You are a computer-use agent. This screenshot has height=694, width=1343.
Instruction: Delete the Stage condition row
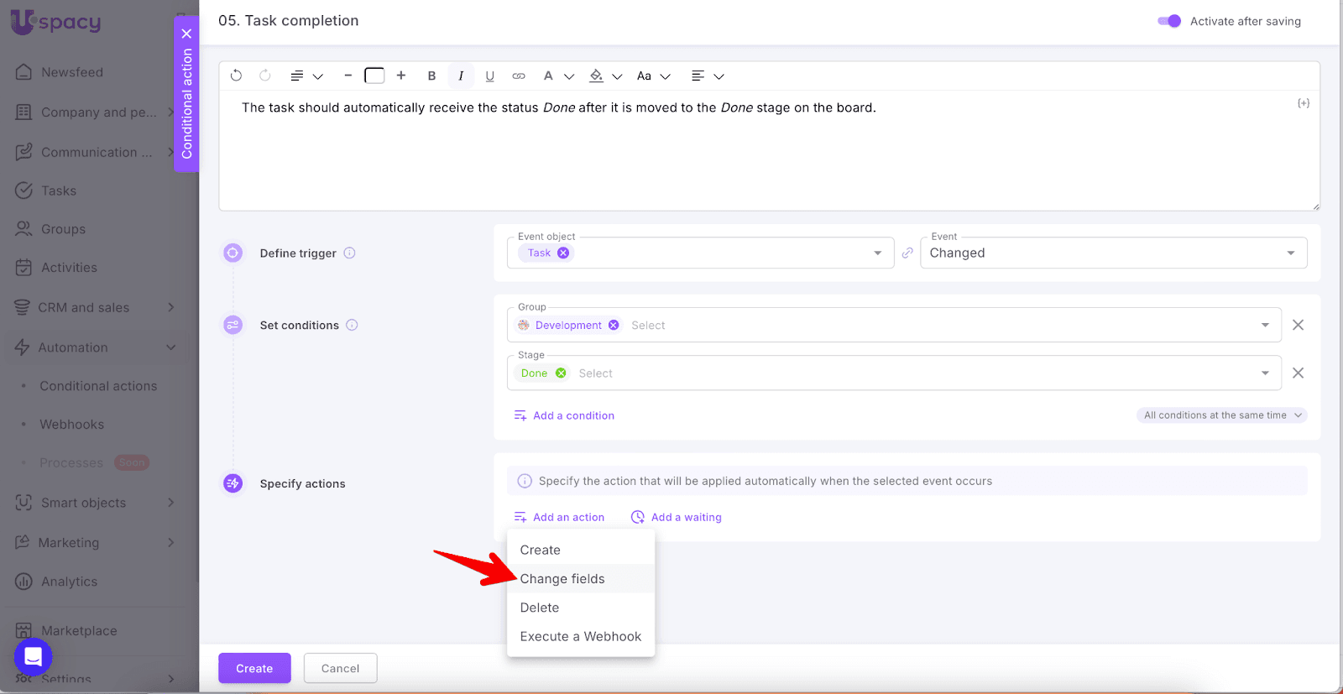click(1298, 373)
